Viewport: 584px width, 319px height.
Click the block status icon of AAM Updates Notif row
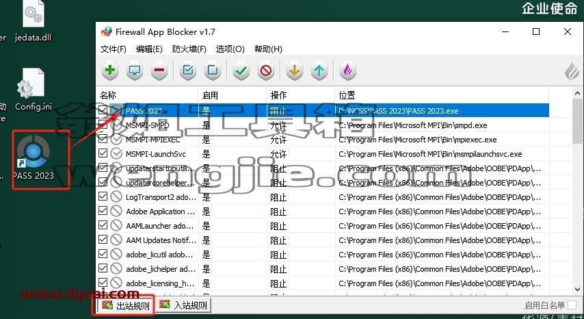tap(116, 240)
